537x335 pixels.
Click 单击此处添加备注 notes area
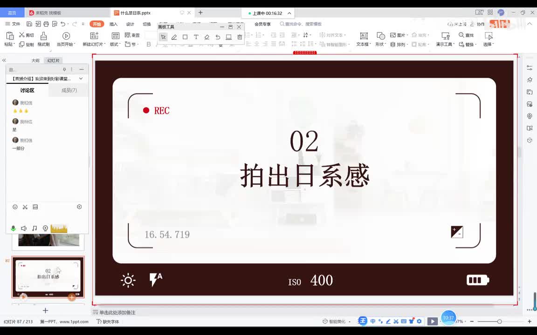(x=117, y=313)
